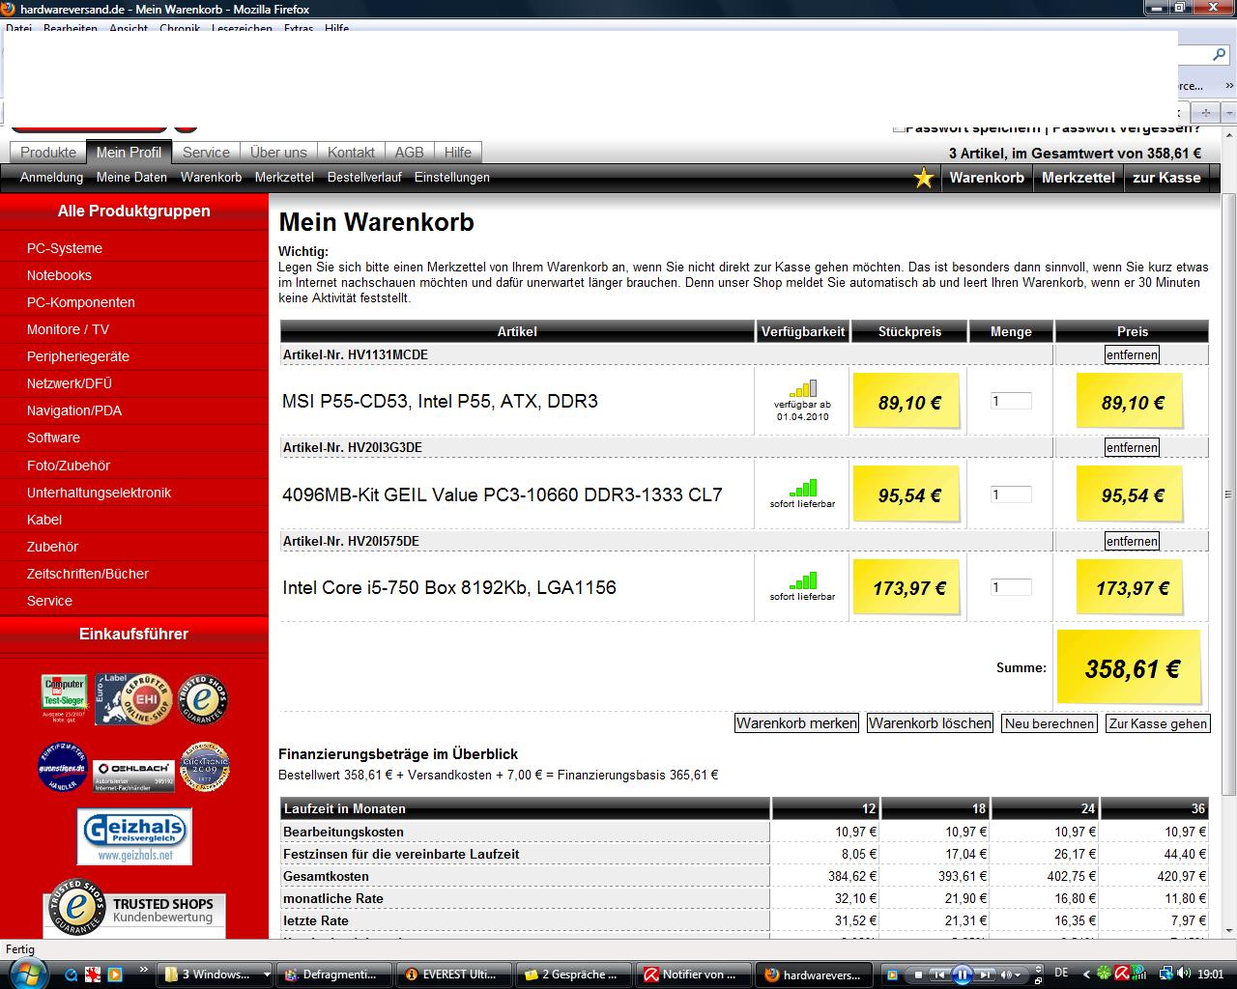The image size is (1237, 989).
Task: Click availability icon for MSI P55-CD53
Action: (802, 388)
